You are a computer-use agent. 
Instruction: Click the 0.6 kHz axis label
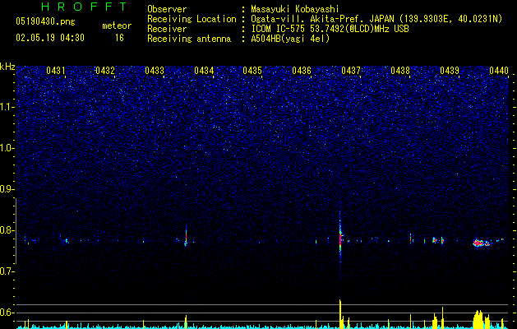coord(7,313)
